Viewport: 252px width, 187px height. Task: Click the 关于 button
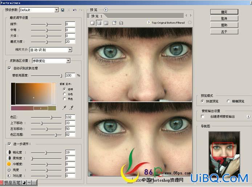(224, 32)
